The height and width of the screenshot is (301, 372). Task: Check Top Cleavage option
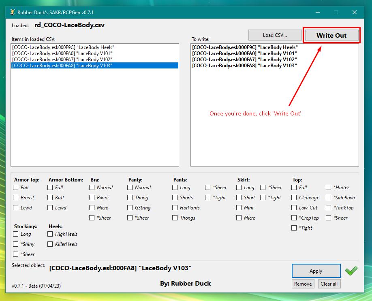(x=294, y=198)
